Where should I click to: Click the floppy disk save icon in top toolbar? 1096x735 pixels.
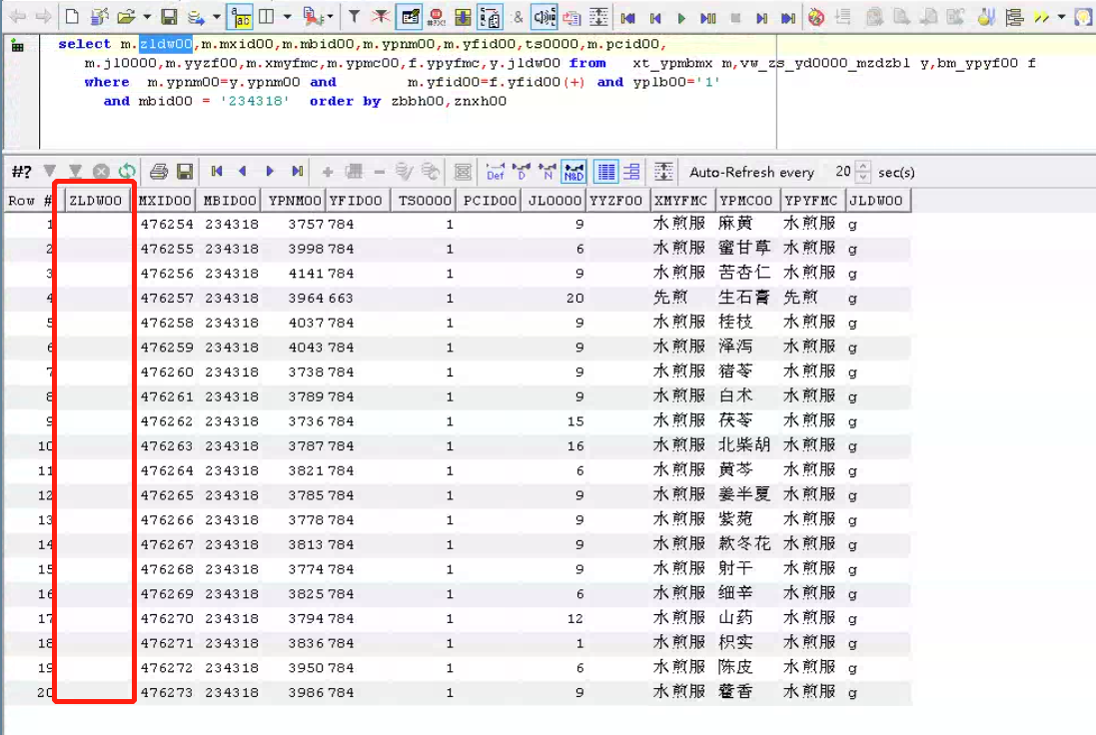pyautogui.click(x=169, y=16)
